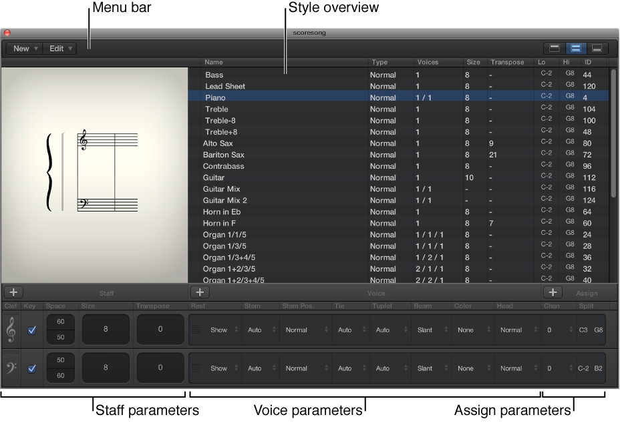Image resolution: width=620 pixels, height=423 pixels.
Task: Click the add Staff plus button
Action: click(13, 292)
